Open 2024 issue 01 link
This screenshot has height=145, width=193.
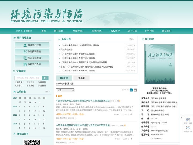(x=20, y=98)
